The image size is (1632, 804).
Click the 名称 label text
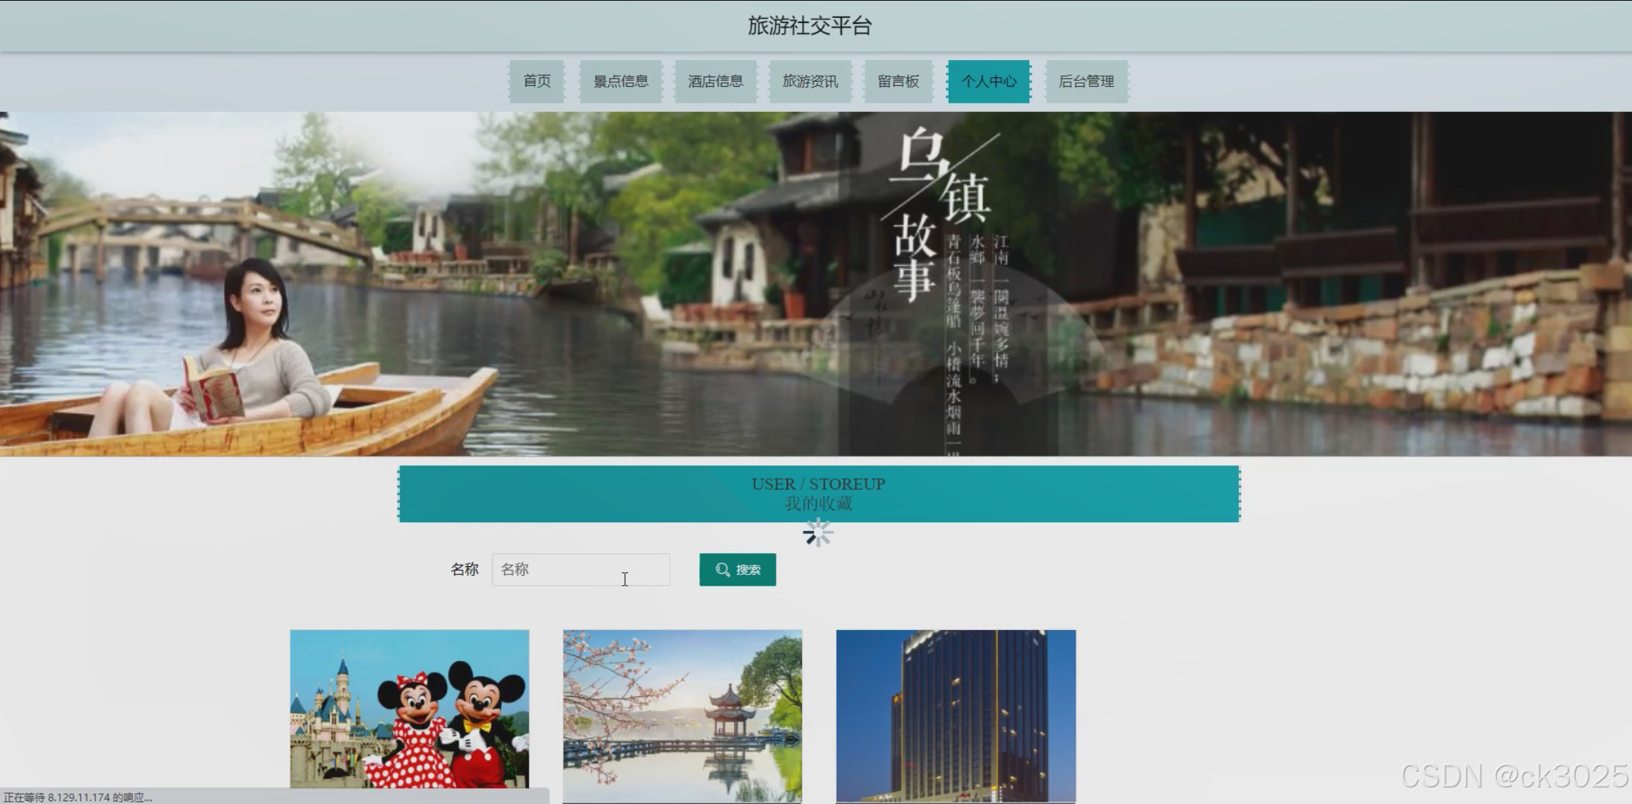pyautogui.click(x=465, y=569)
